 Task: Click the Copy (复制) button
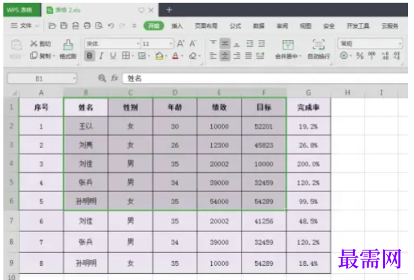pos(40,55)
